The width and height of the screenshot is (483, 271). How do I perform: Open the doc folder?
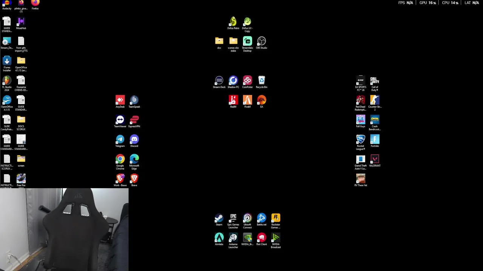219,43
